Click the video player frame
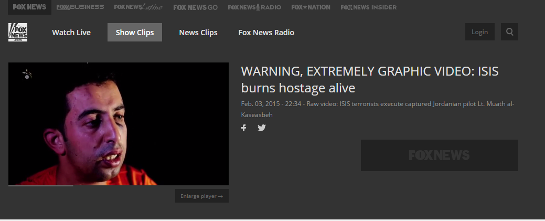 click(x=119, y=124)
